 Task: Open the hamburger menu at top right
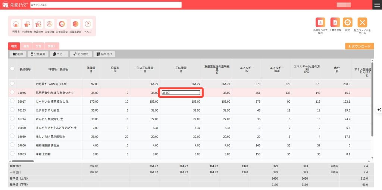tap(377, 4)
